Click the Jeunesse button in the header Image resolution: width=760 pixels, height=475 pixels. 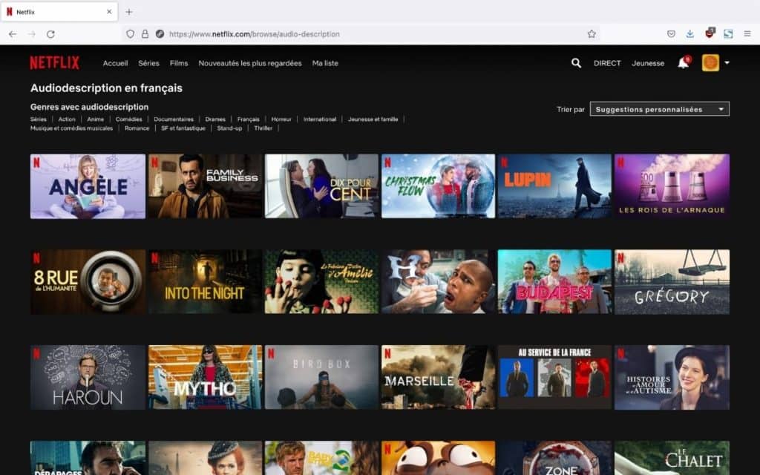tap(648, 63)
